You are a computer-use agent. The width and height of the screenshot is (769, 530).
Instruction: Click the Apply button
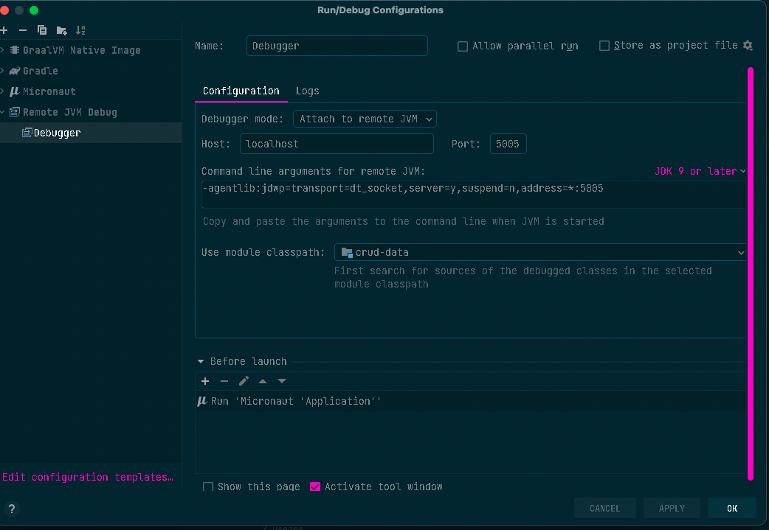tap(672, 509)
